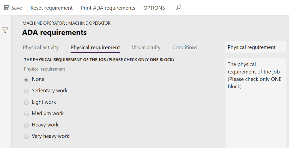289x148 pixels.
Task: Switch to the Physical activity tab
Action: (x=41, y=48)
